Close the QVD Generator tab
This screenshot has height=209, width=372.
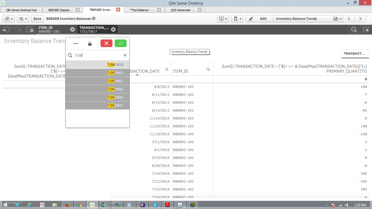click(200, 10)
